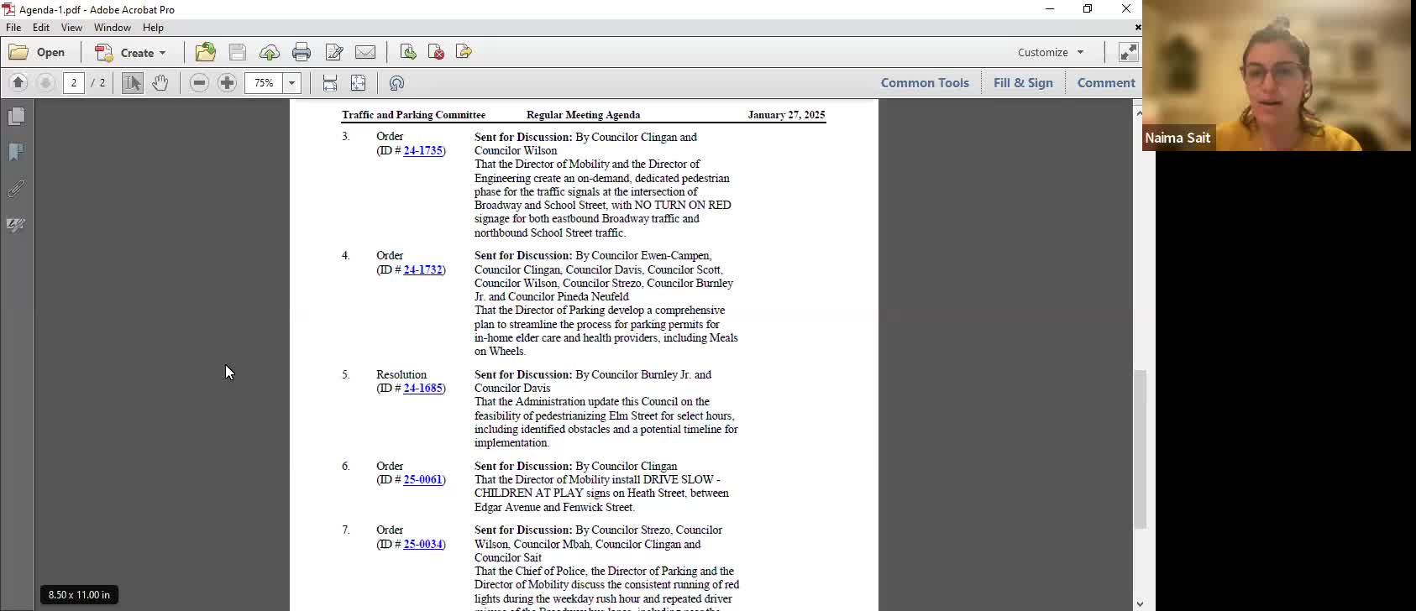Toggle fit one full page view
This screenshot has width=1416, height=611.
[359, 83]
